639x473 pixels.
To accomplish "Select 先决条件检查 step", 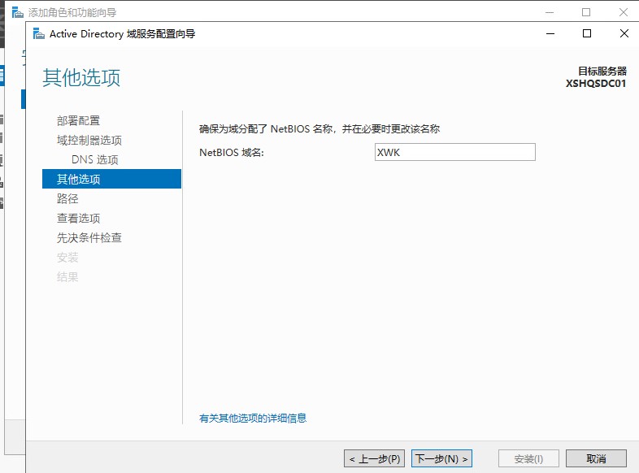I will coord(89,238).
